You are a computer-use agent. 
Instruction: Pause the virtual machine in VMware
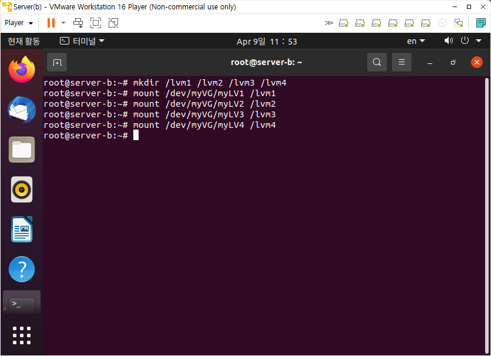pyautogui.click(x=51, y=23)
